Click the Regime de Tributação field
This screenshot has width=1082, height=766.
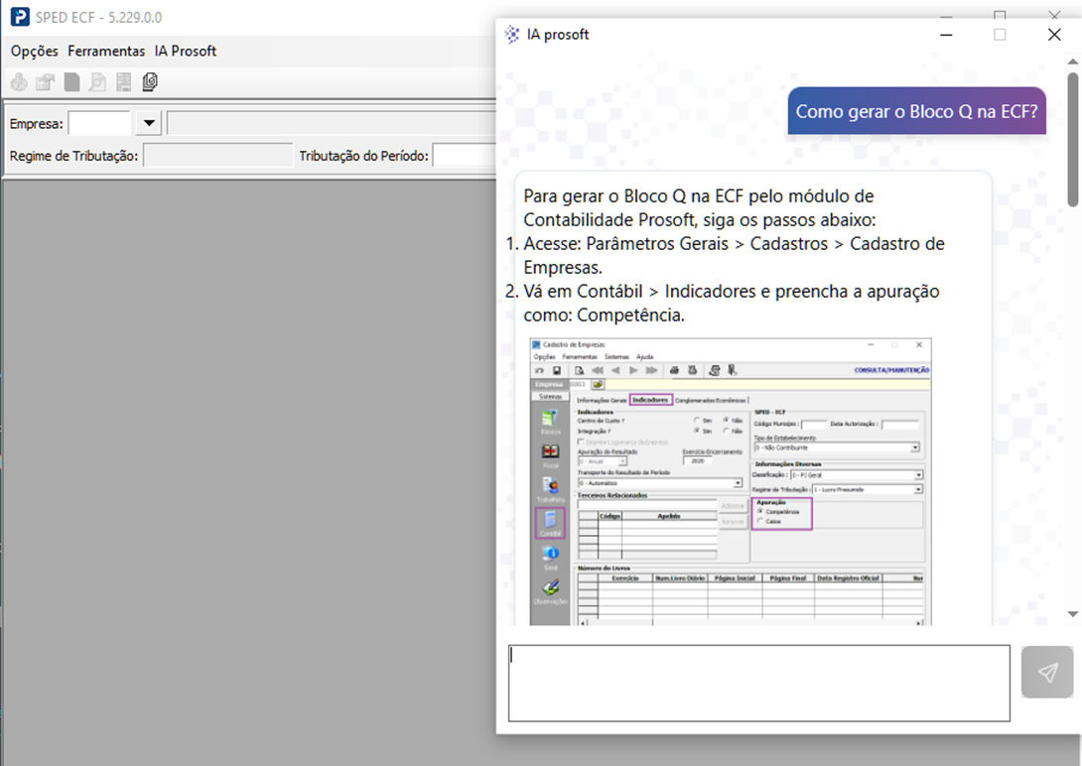(218, 156)
